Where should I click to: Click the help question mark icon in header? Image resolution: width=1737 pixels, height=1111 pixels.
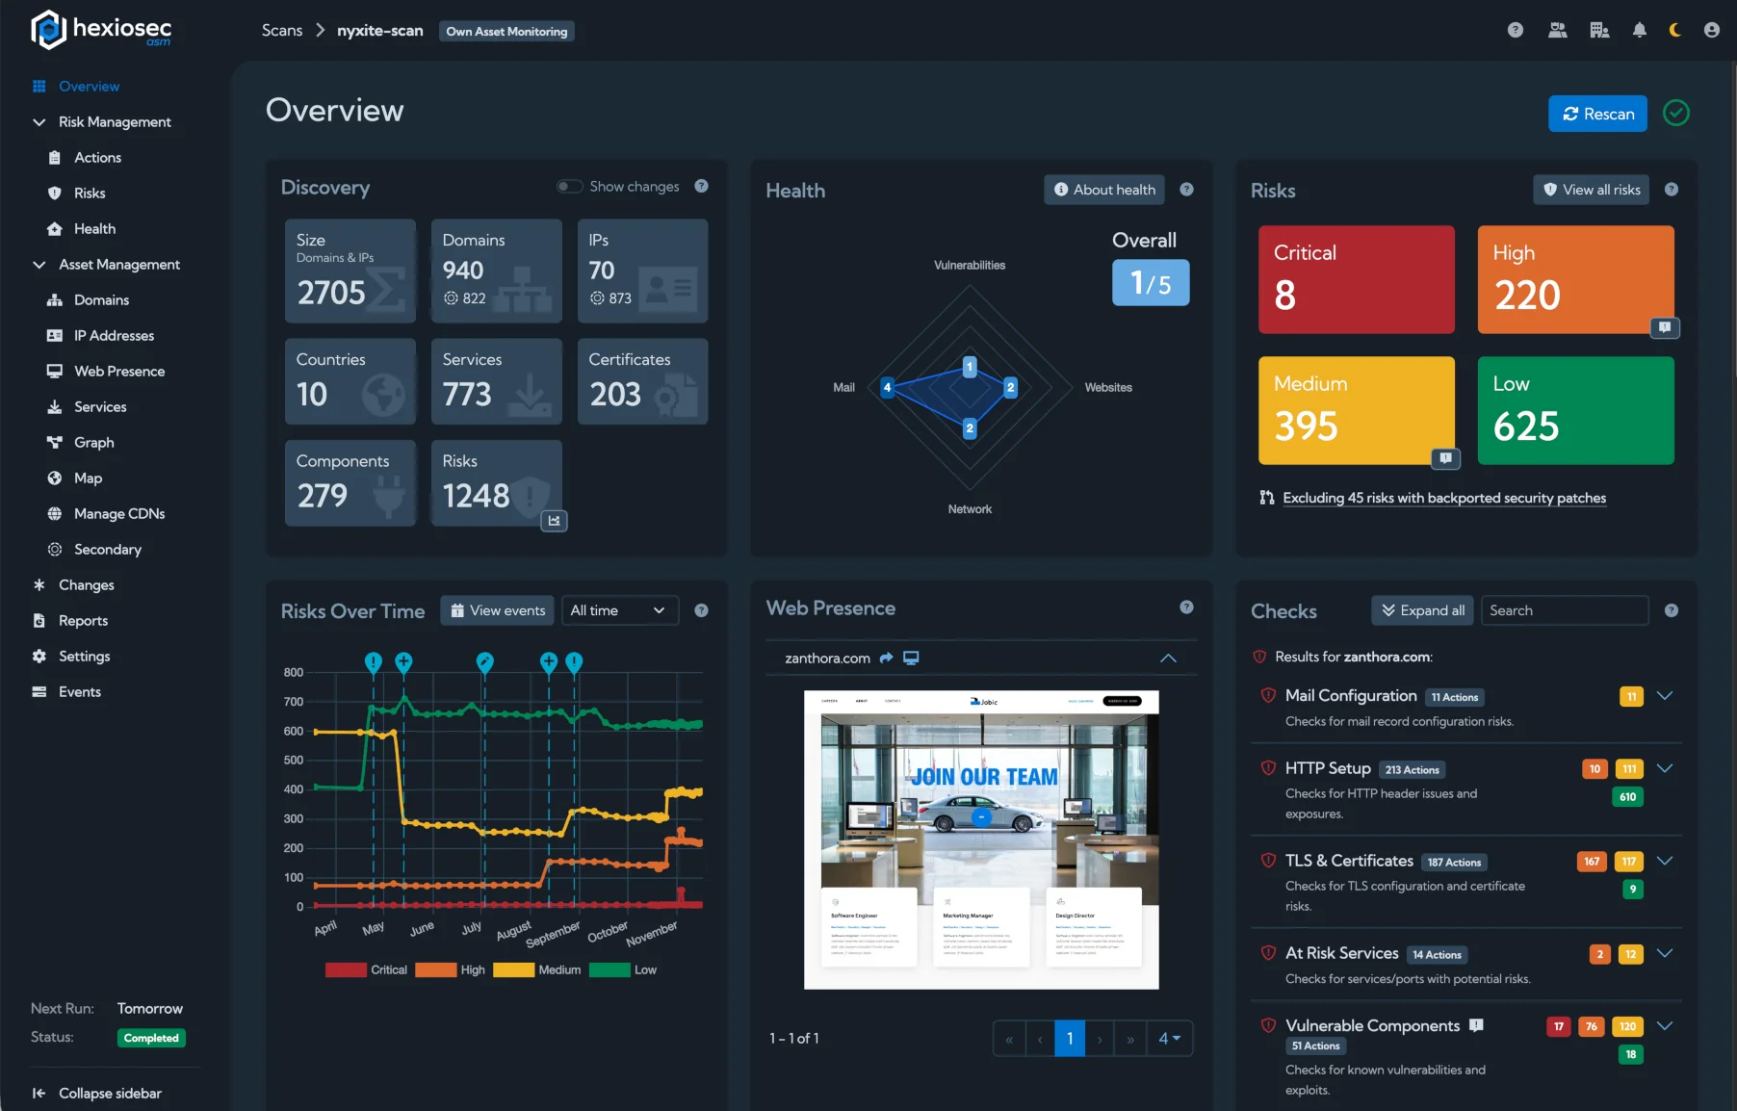pyautogui.click(x=1516, y=30)
